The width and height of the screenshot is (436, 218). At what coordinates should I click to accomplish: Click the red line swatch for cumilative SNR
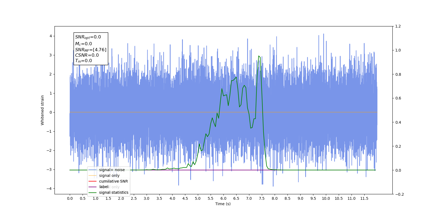(93, 181)
